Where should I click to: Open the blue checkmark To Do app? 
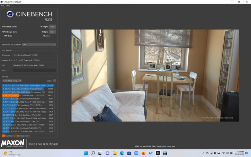pos(151,153)
